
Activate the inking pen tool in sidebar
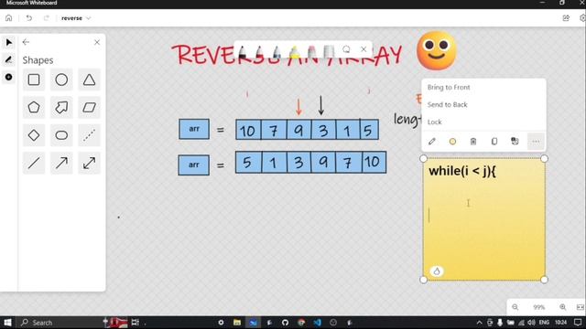[x=8, y=59]
